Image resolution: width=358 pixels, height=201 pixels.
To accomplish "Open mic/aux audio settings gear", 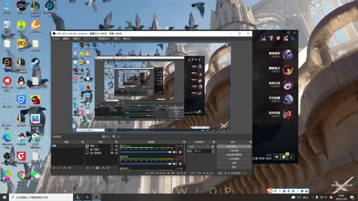I will click(180, 152).
